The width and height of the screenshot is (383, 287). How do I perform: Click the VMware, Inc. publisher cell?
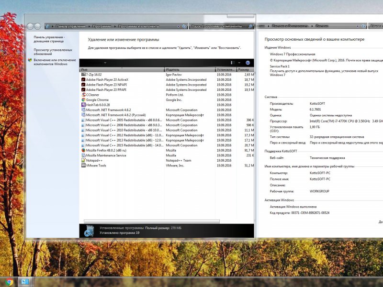pos(175,166)
